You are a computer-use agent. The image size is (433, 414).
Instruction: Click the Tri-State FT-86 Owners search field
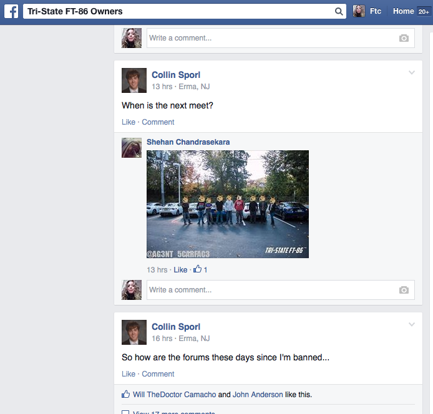pyautogui.click(x=178, y=12)
